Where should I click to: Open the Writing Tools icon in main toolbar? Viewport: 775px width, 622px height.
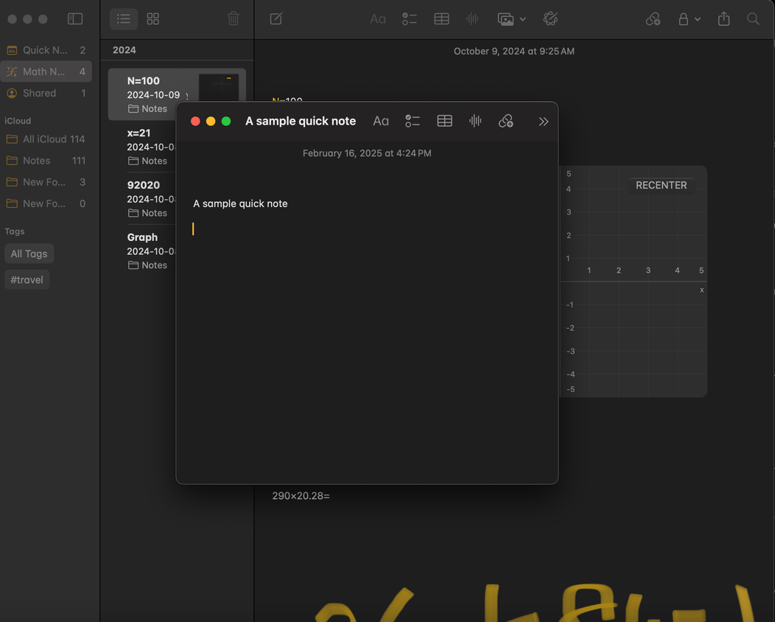pos(550,18)
